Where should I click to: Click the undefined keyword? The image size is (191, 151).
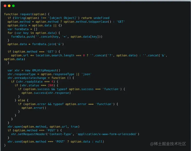[101, 18]
